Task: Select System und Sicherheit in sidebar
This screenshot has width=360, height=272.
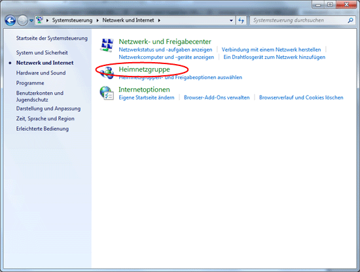Action: coord(42,53)
